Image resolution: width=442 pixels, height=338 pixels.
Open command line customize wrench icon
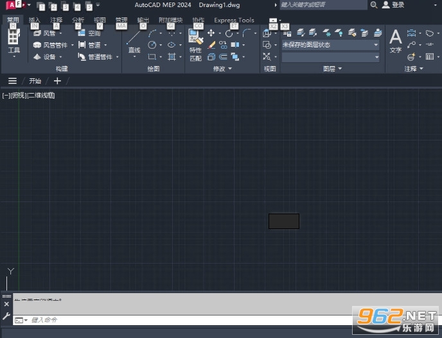coord(6,316)
